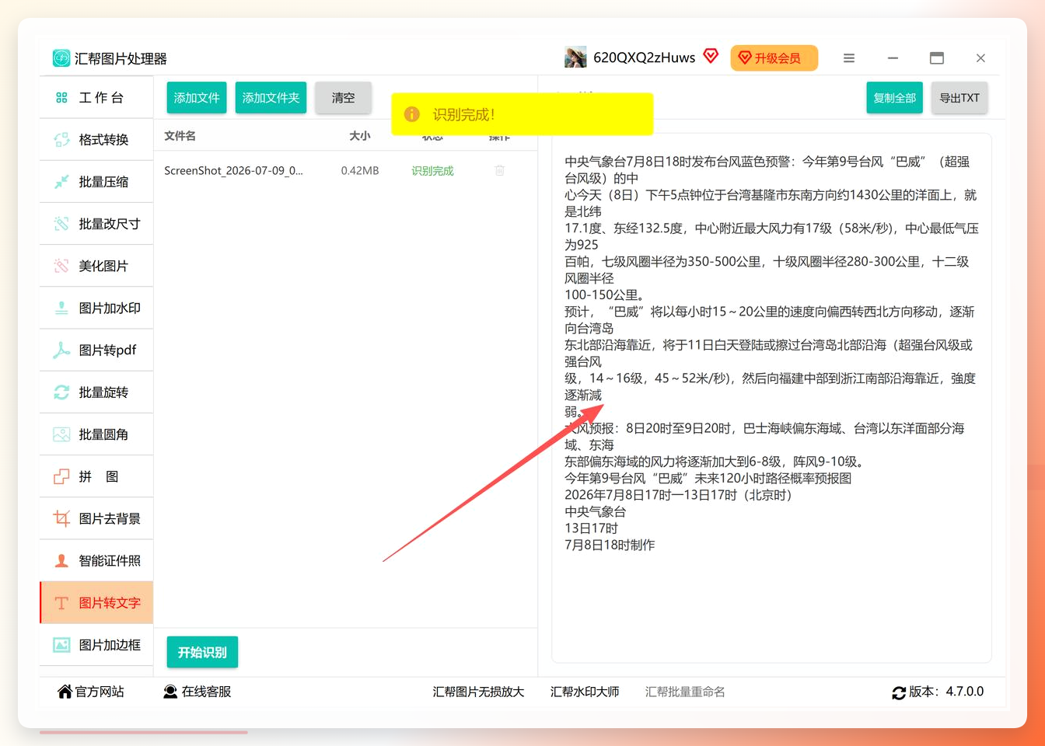Open 汇帮图片无损放大 link
This screenshot has width=1045, height=746.
[478, 692]
